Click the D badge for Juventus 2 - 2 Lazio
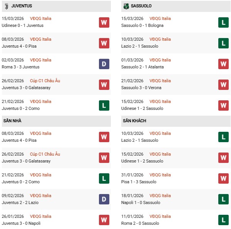 [104, 199]
